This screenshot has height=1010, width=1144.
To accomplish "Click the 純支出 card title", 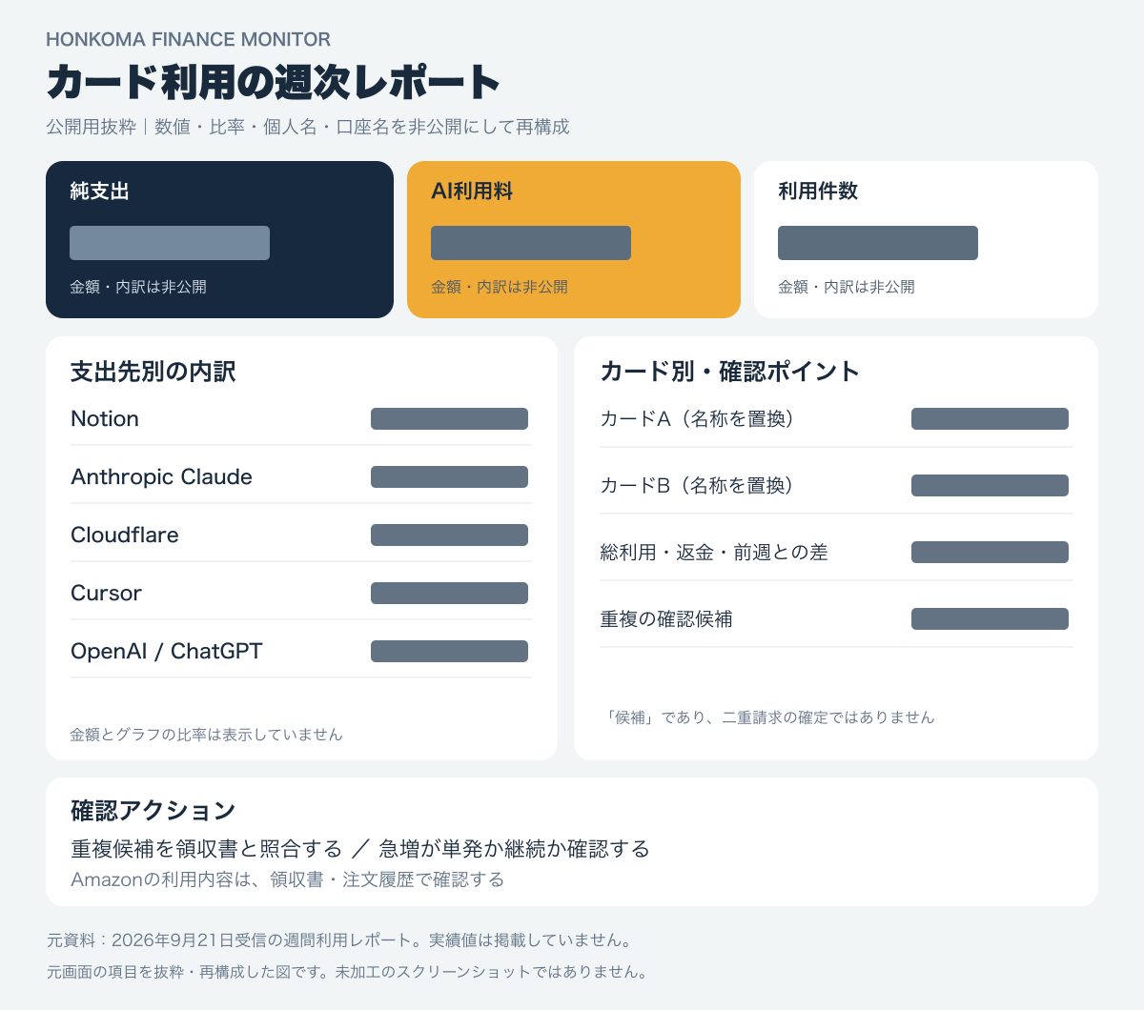I will tap(99, 192).
